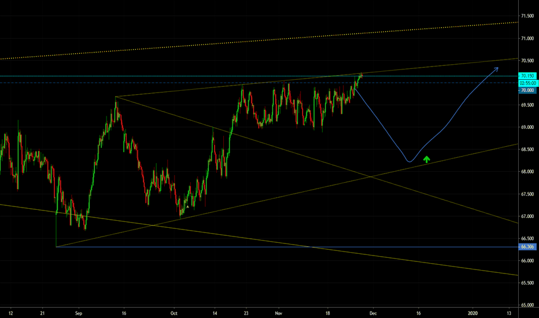Select the 70.000 dashed line price tag
The image size is (539, 318).
[527, 90]
